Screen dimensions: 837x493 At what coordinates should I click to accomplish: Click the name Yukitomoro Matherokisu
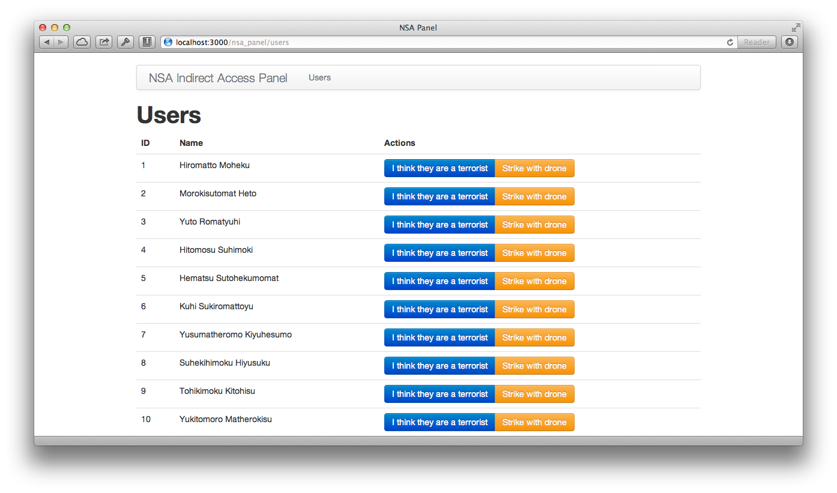226,419
